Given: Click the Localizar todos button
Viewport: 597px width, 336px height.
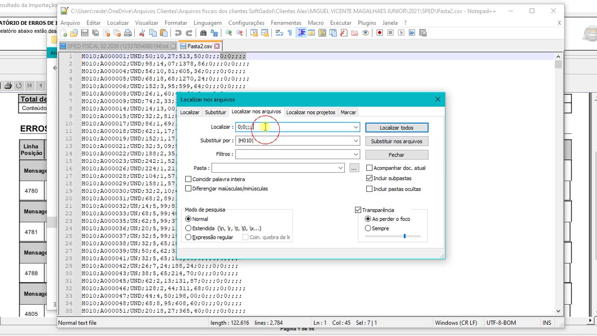Looking at the screenshot, I should (x=396, y=127).
